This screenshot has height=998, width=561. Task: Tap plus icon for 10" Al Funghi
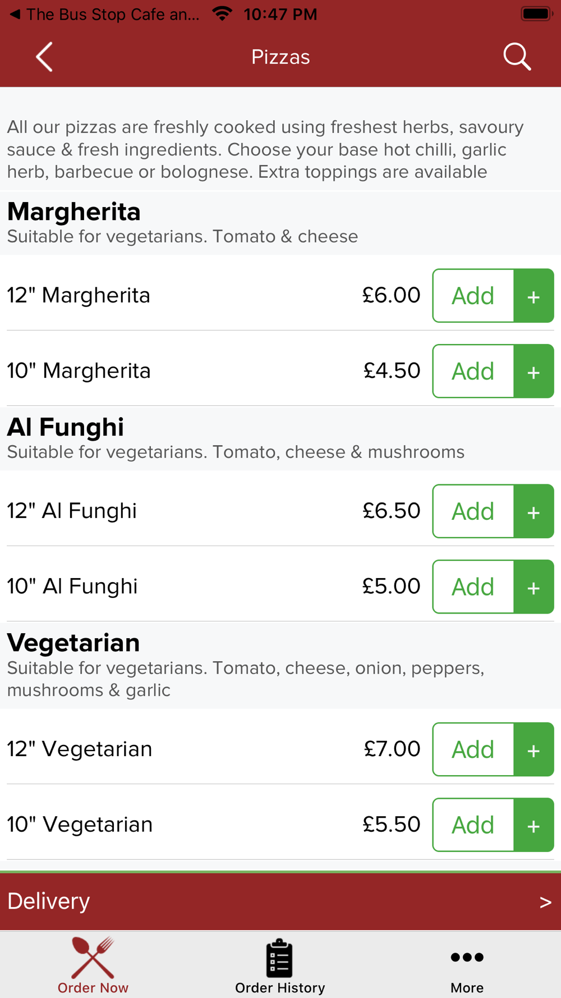click(534, 587)
